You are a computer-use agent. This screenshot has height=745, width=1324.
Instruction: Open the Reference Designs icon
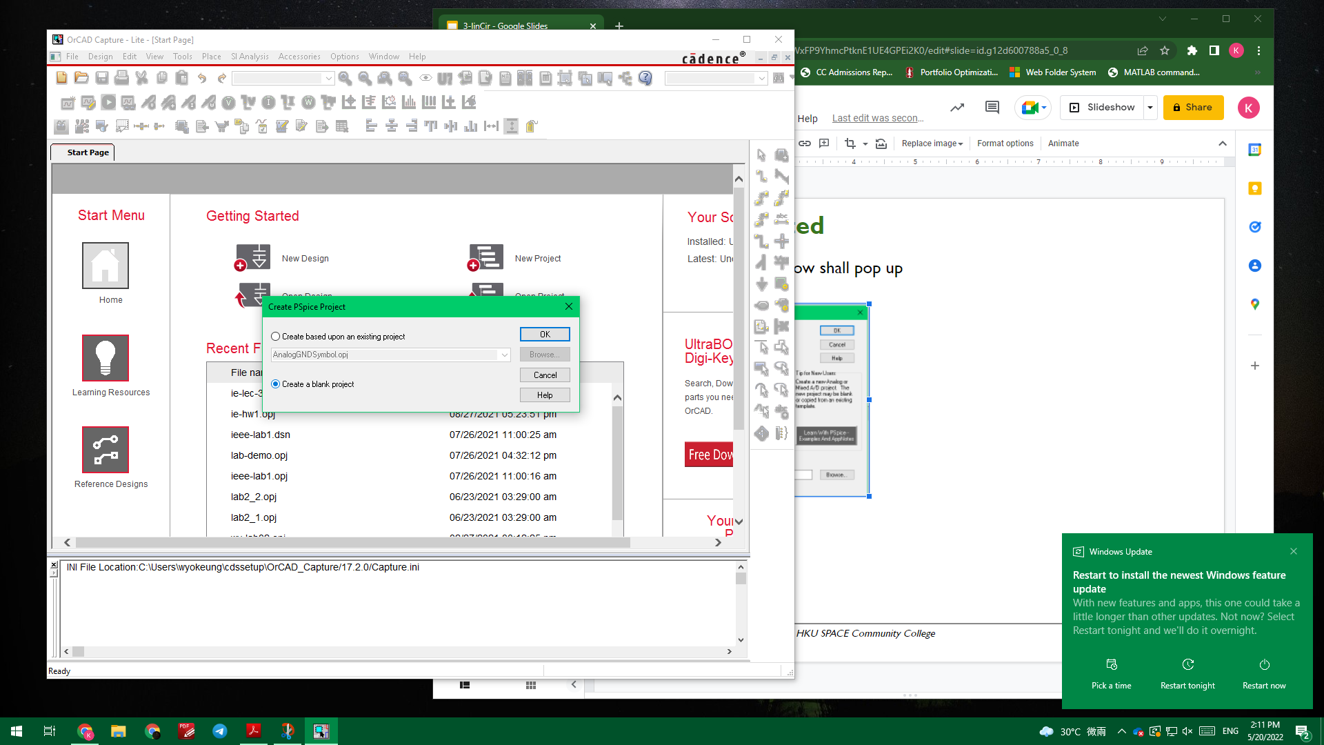click(x=106, y=450)
